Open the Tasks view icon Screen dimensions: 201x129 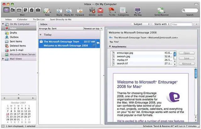pyautogui.click(x=32, y=10)
